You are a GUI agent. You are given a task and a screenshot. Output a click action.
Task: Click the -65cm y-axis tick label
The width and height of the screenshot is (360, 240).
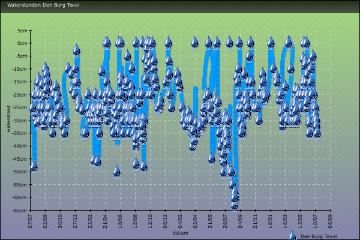[x=19, y=211]
